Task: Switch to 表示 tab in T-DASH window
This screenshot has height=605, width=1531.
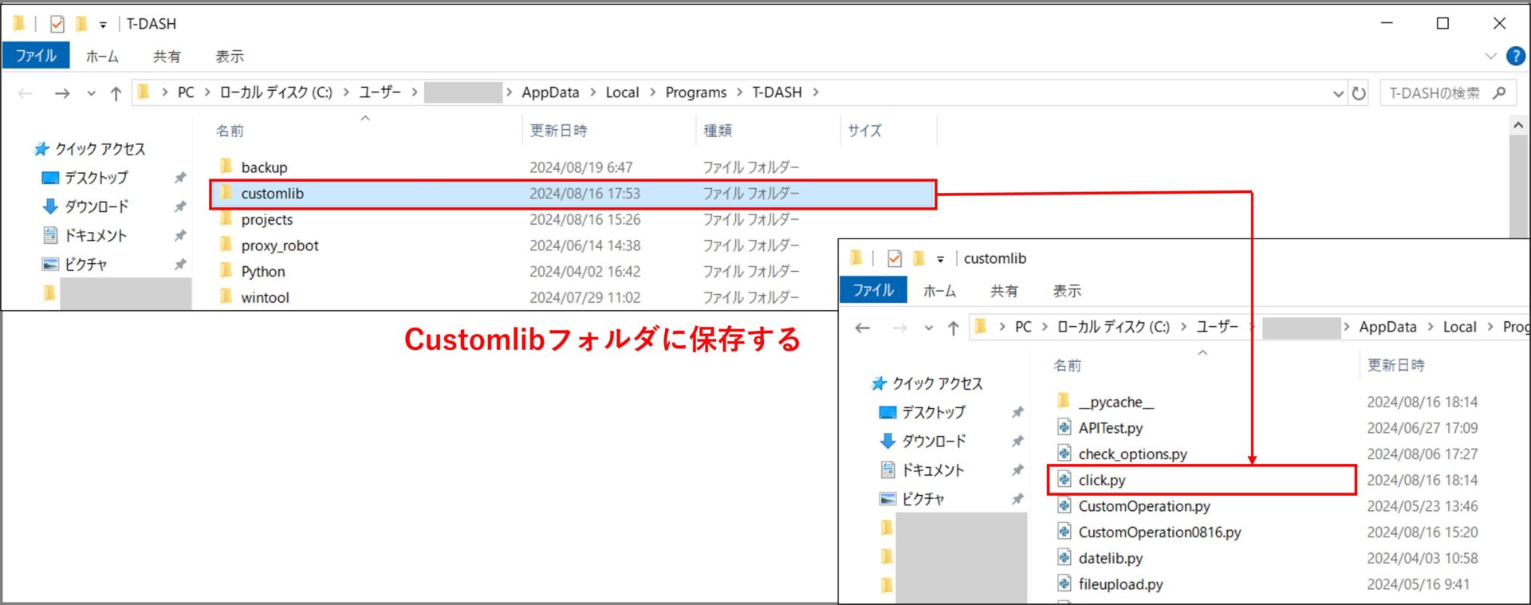Action: coord(229,57)
